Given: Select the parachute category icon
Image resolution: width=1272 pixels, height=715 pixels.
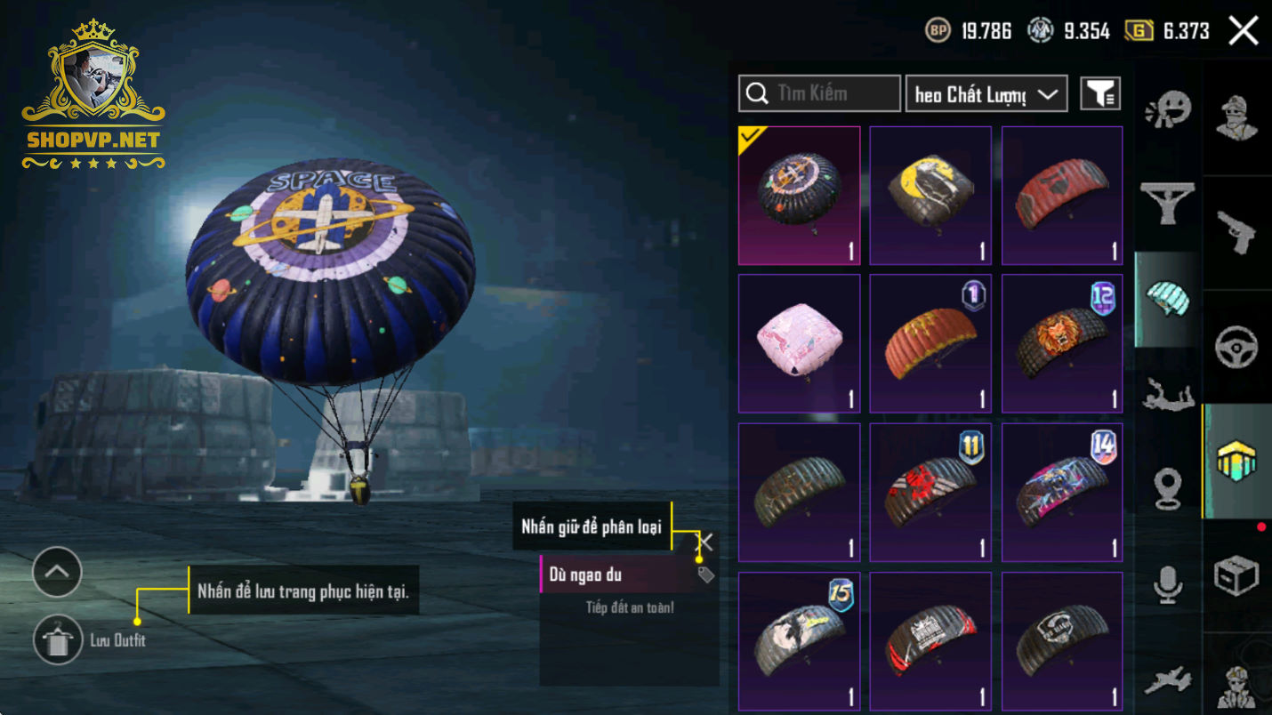Looking at the screenshot, I should [x=1168, y=299].
